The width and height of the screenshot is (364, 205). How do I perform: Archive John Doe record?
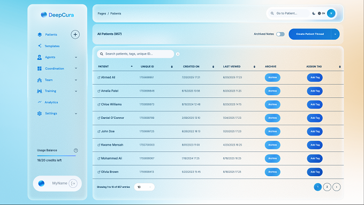[x=272, y=132]
